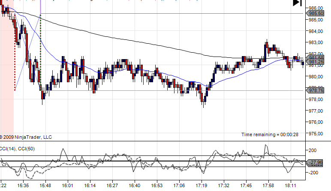Screen dimensions: 331x191
Task: Click the 15:48 time axis label
Action: click(x=45, y=186)
